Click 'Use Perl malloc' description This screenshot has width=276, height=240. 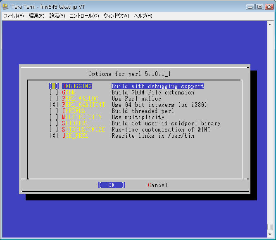click(x=136, y=99)
